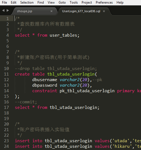This screenshot has height=150, width=141.
Task: Open the File menu
Action: (x=4, y=2)
